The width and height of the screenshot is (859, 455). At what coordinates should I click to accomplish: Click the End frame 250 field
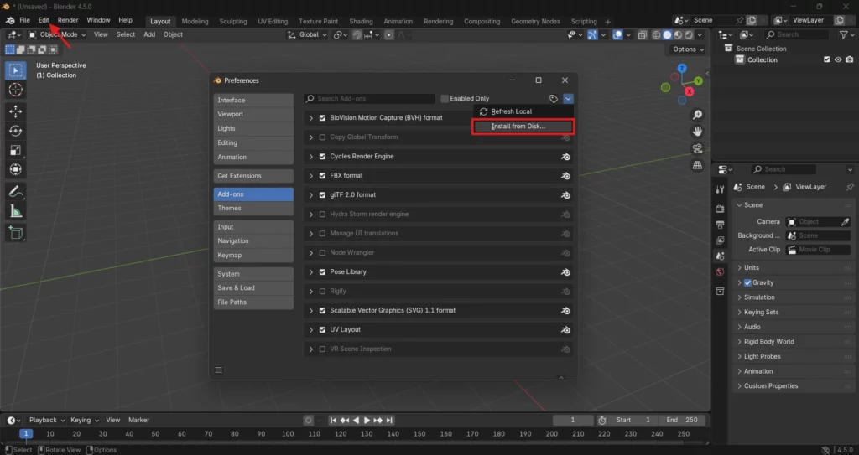681,420
